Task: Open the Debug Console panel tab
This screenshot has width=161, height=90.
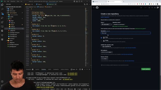Action: click(x=65, y=69)
